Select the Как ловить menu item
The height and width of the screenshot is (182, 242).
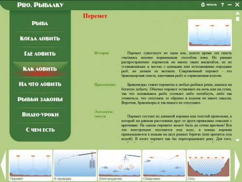40,69
